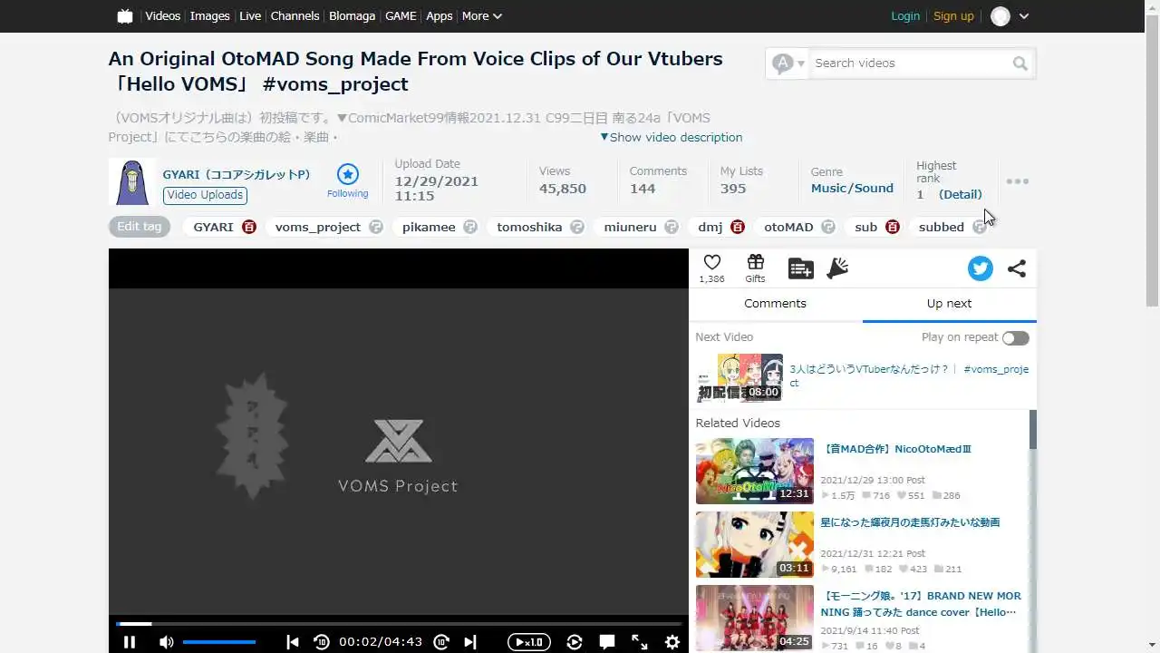Open the Images menu item
This screenshot has height=653, width=1160.
(x=209, y=15)
